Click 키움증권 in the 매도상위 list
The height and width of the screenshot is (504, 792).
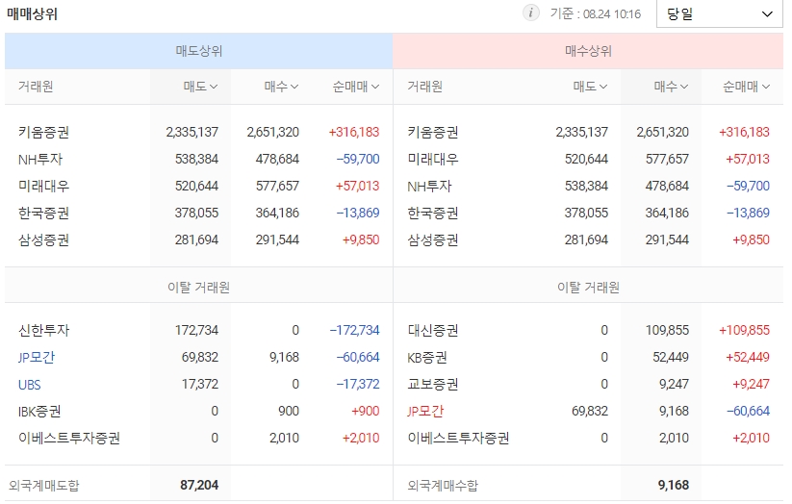tap(43, 133)
